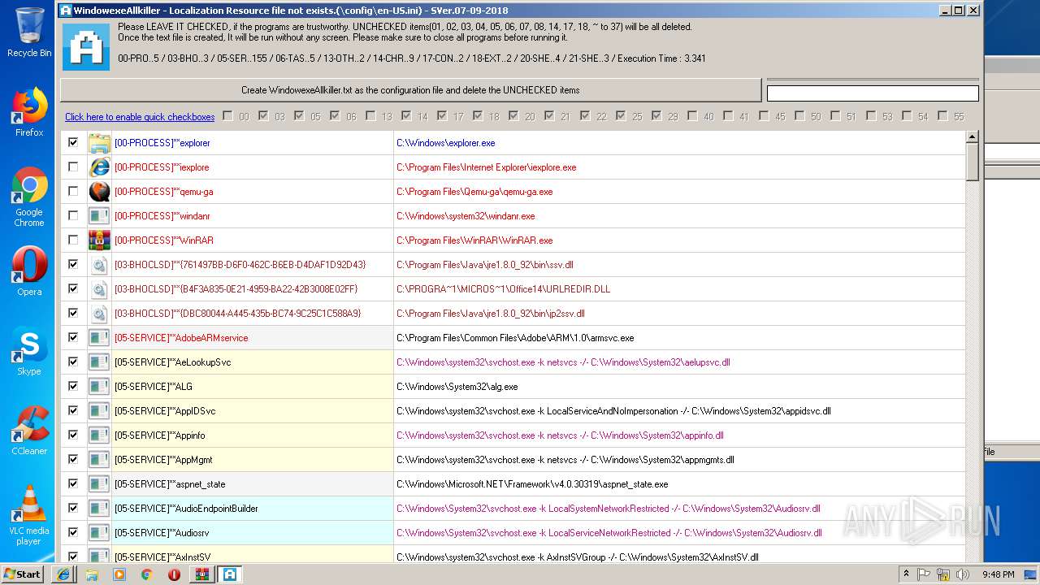Toggle the quick checkbox labeled 05

[x=299, y=116]
